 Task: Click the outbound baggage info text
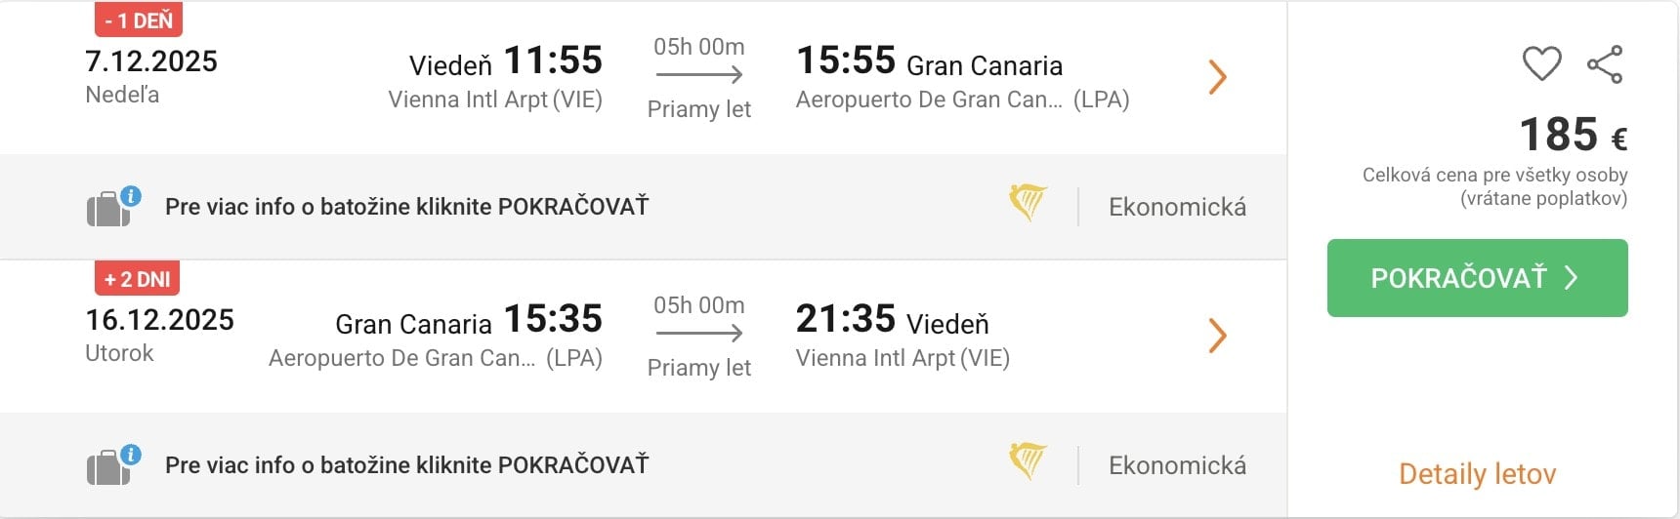406,207
